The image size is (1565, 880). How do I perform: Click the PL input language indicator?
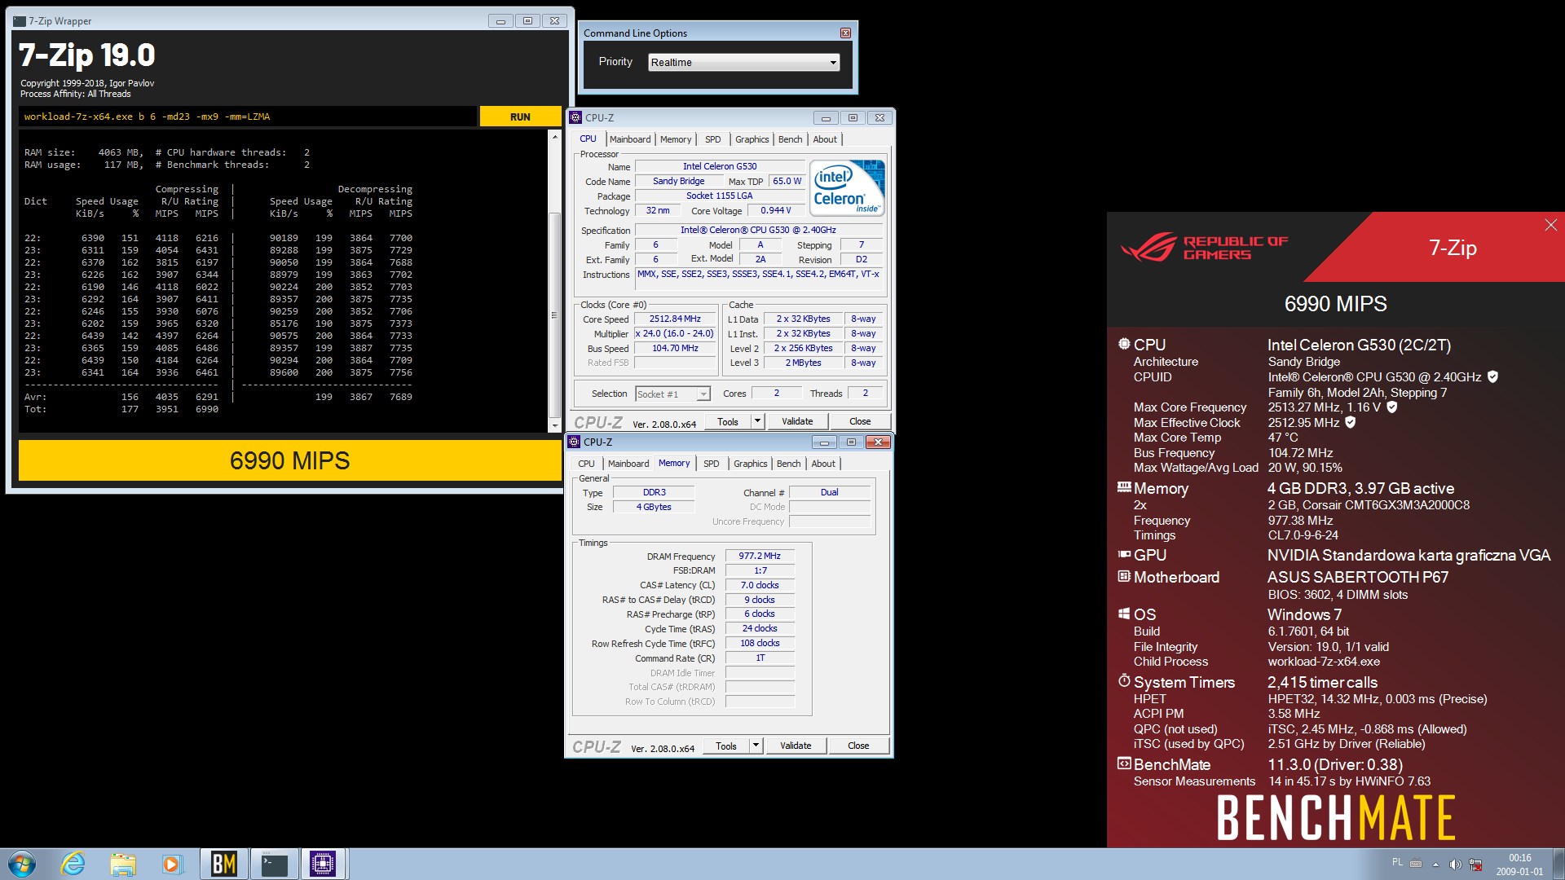1397,862
